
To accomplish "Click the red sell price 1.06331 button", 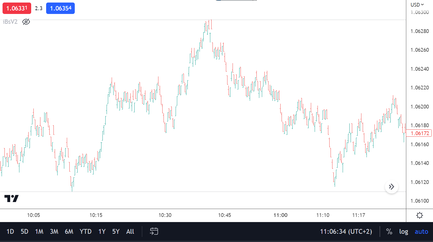I will [17, 9].
